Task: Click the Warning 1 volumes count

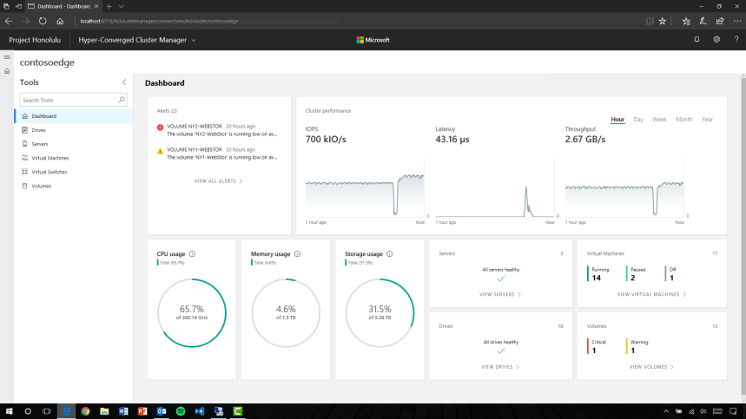Action: 637,346
